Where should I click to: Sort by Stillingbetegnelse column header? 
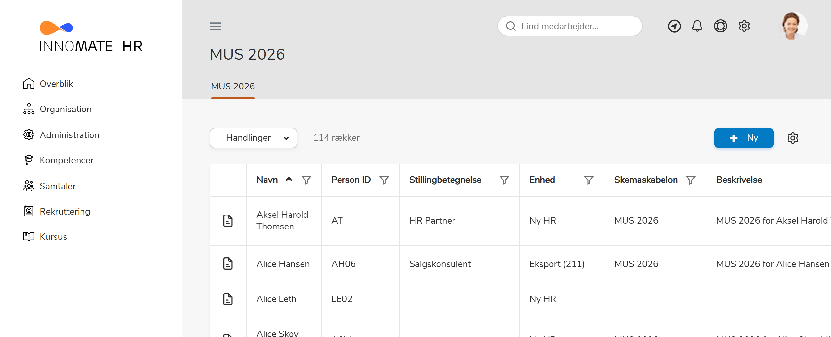tap(445, 180)
